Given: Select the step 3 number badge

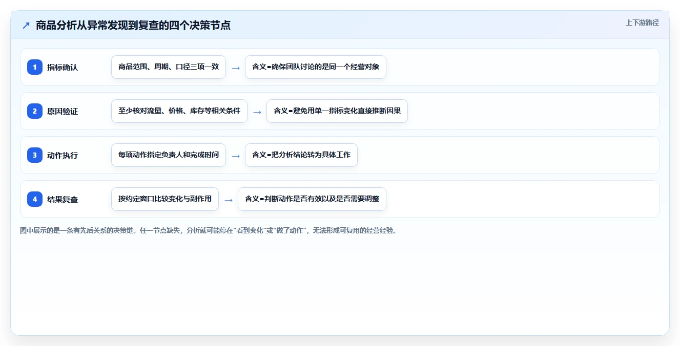Looking at the screenshot, I should [35, 155].
